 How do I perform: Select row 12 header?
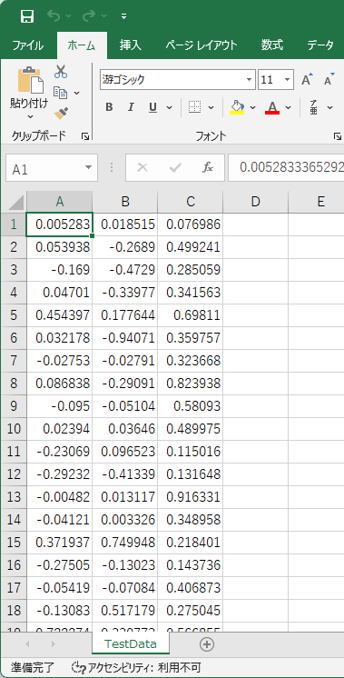[14, 474]
